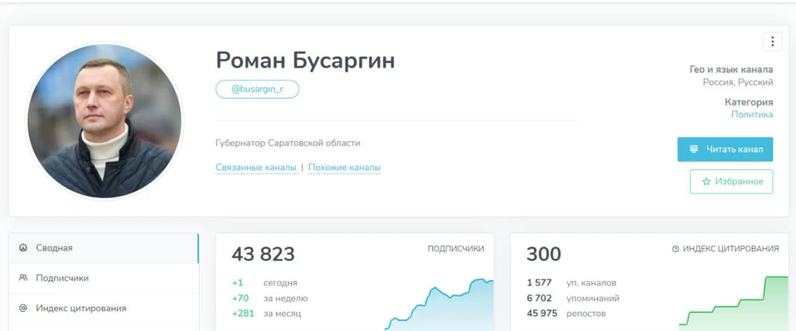The width and height of the screenshot is (796, 331).
Task: Click the Читать канал button
Action: [x=725, y=149]
